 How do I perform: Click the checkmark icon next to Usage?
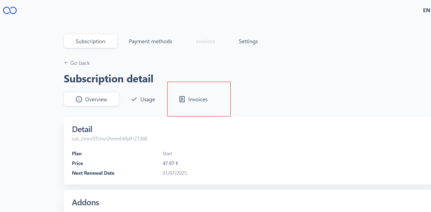pyautogui.click(x=134, y=99)
